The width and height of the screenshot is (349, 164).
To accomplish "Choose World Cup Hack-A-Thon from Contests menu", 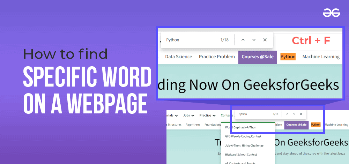I will pos(240,127).
